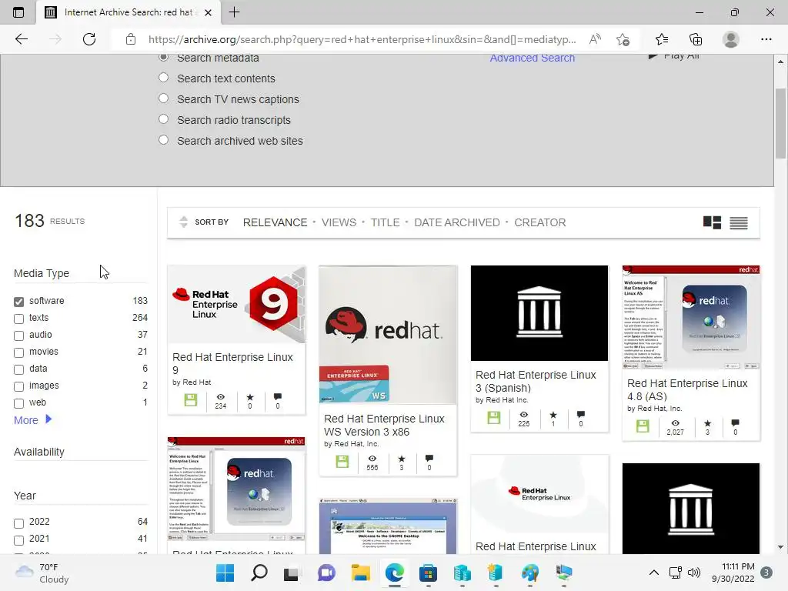View site information via the lock icon
The width and height of the screenshot is (788, 591).
(131, 39)
